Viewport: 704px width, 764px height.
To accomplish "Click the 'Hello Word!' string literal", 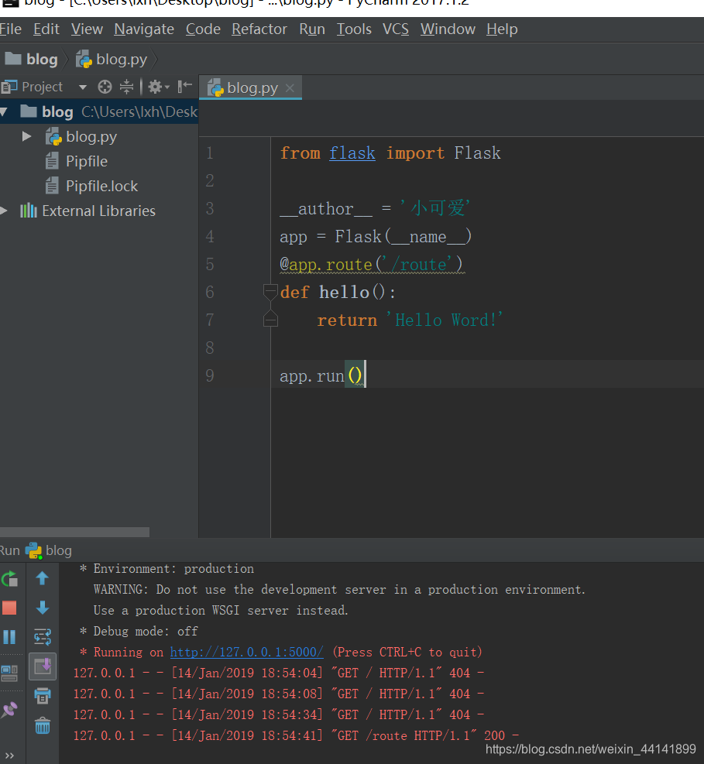I will (x=444, y=320).
